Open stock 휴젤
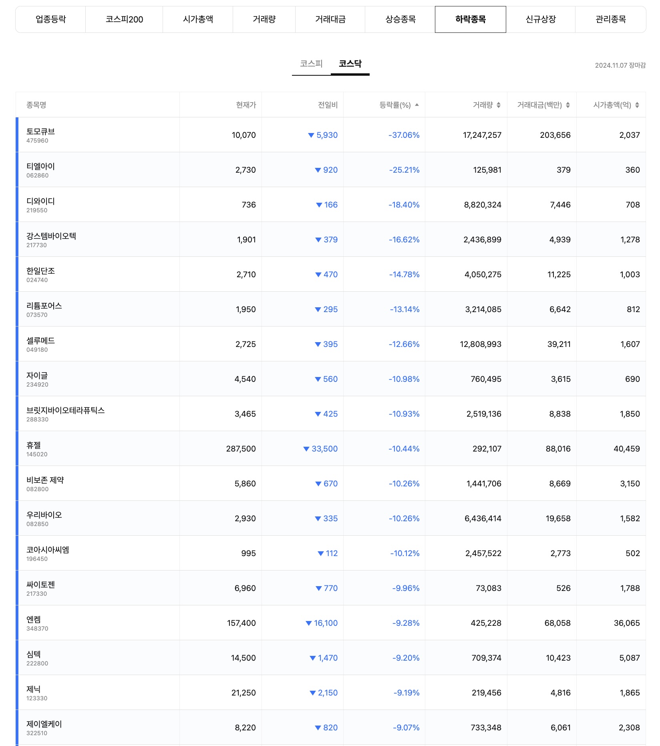The width and height of the screenshot is (660, 746). click(34, 445)
